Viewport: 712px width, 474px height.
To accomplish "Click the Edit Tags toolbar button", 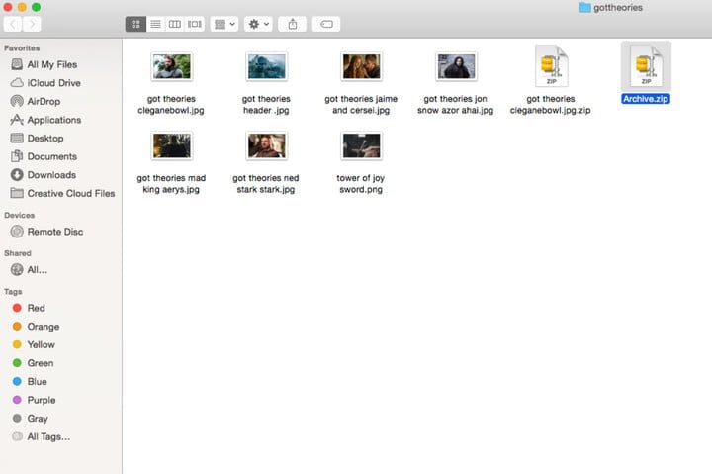I will point(327,24).
